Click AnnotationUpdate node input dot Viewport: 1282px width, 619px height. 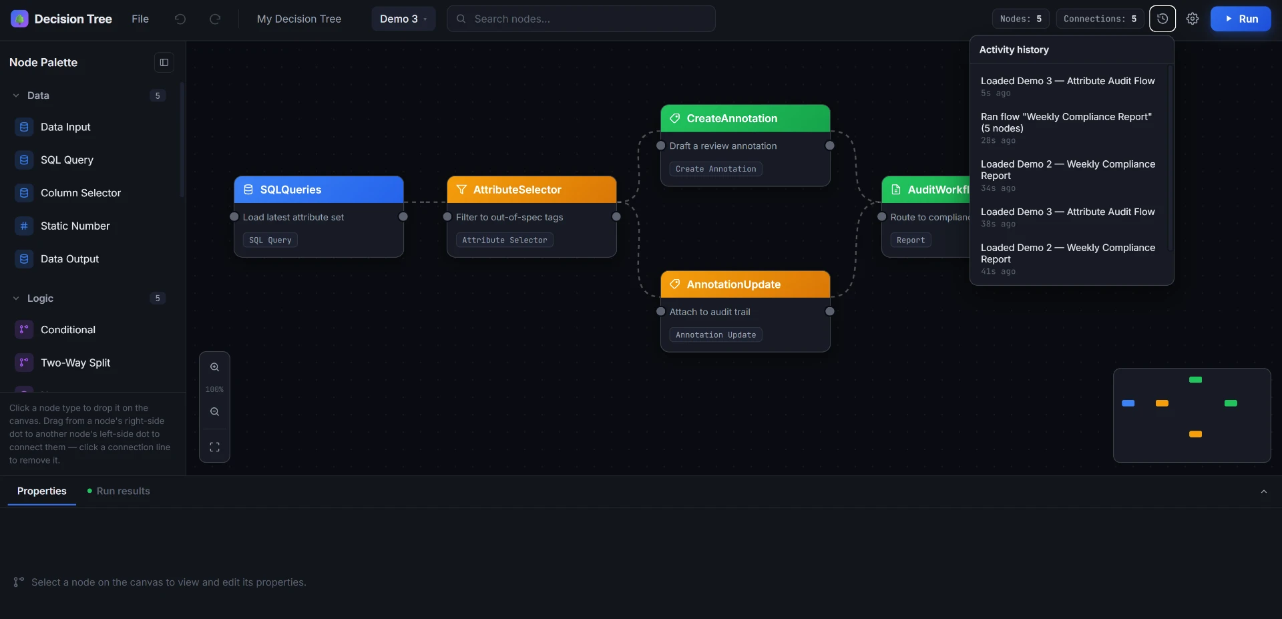tap(661, 312)
